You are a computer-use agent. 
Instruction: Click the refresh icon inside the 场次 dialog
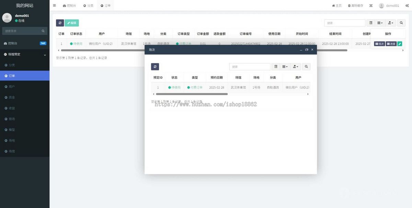click(x=155, y=66)
